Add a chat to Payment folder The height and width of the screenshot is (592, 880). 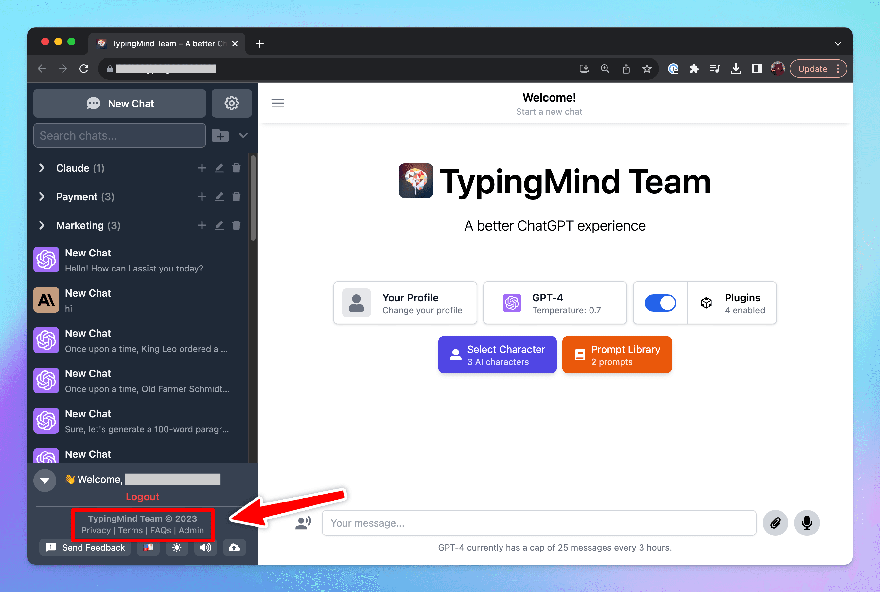pyautogui.click(x=202, y=197)
